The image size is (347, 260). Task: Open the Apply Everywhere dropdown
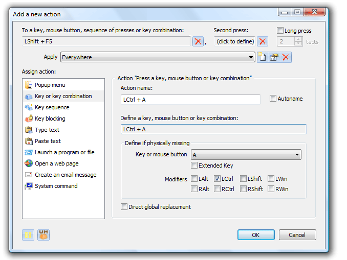click(251, 57)
